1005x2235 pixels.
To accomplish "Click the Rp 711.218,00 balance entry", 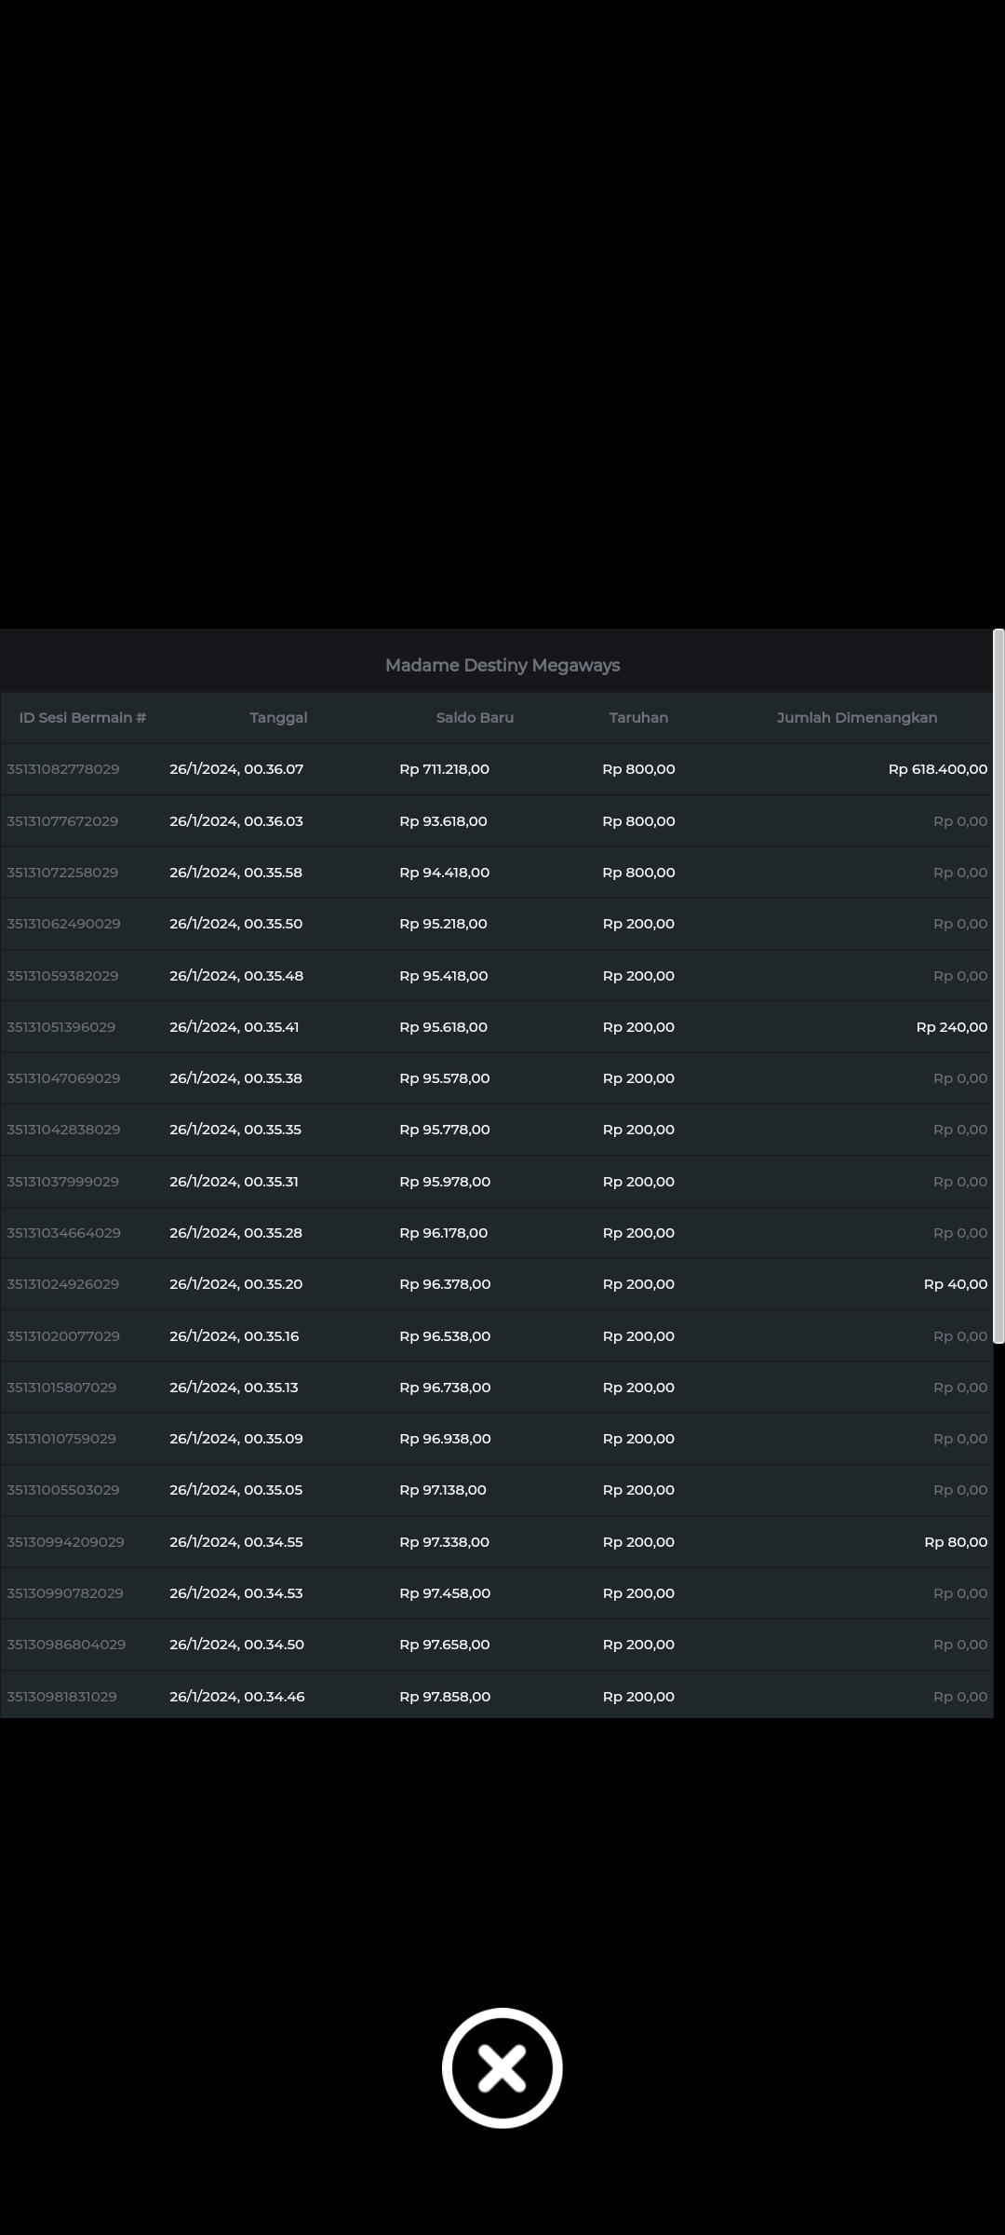I will pyautogui.click(x=444, y=769).
